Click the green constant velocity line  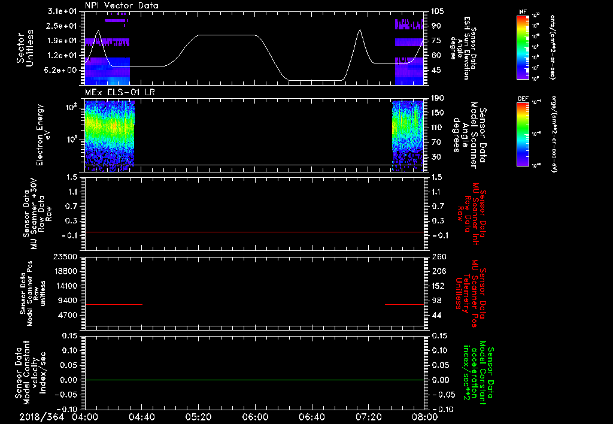(x=254, y=380)
